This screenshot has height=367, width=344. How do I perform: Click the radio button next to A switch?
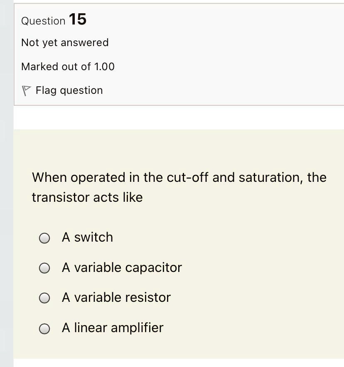[x=44, y=238]
